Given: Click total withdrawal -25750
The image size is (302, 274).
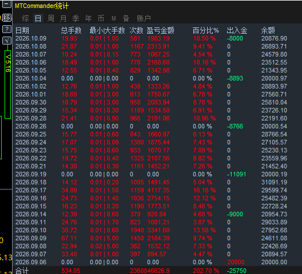Looking at the screenshot, I should [x=237, y=271].
